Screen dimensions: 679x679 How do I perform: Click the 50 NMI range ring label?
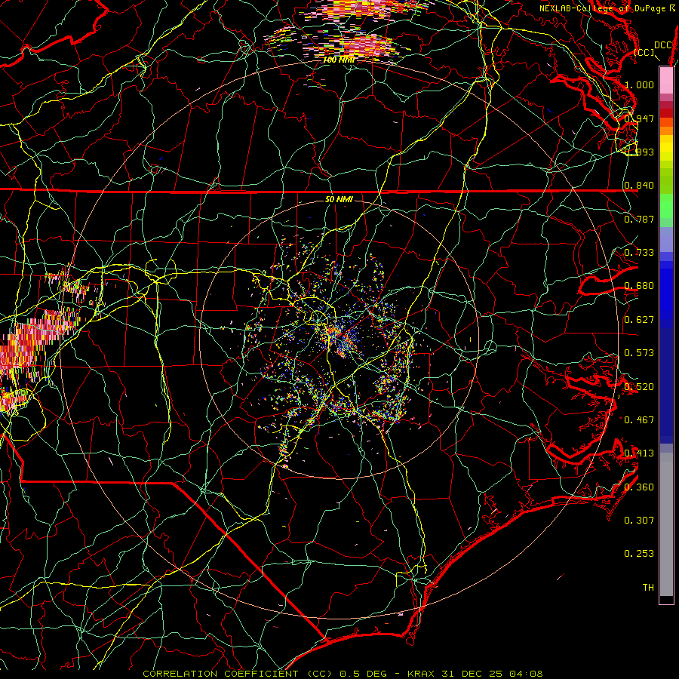click(x=339, y=199)
